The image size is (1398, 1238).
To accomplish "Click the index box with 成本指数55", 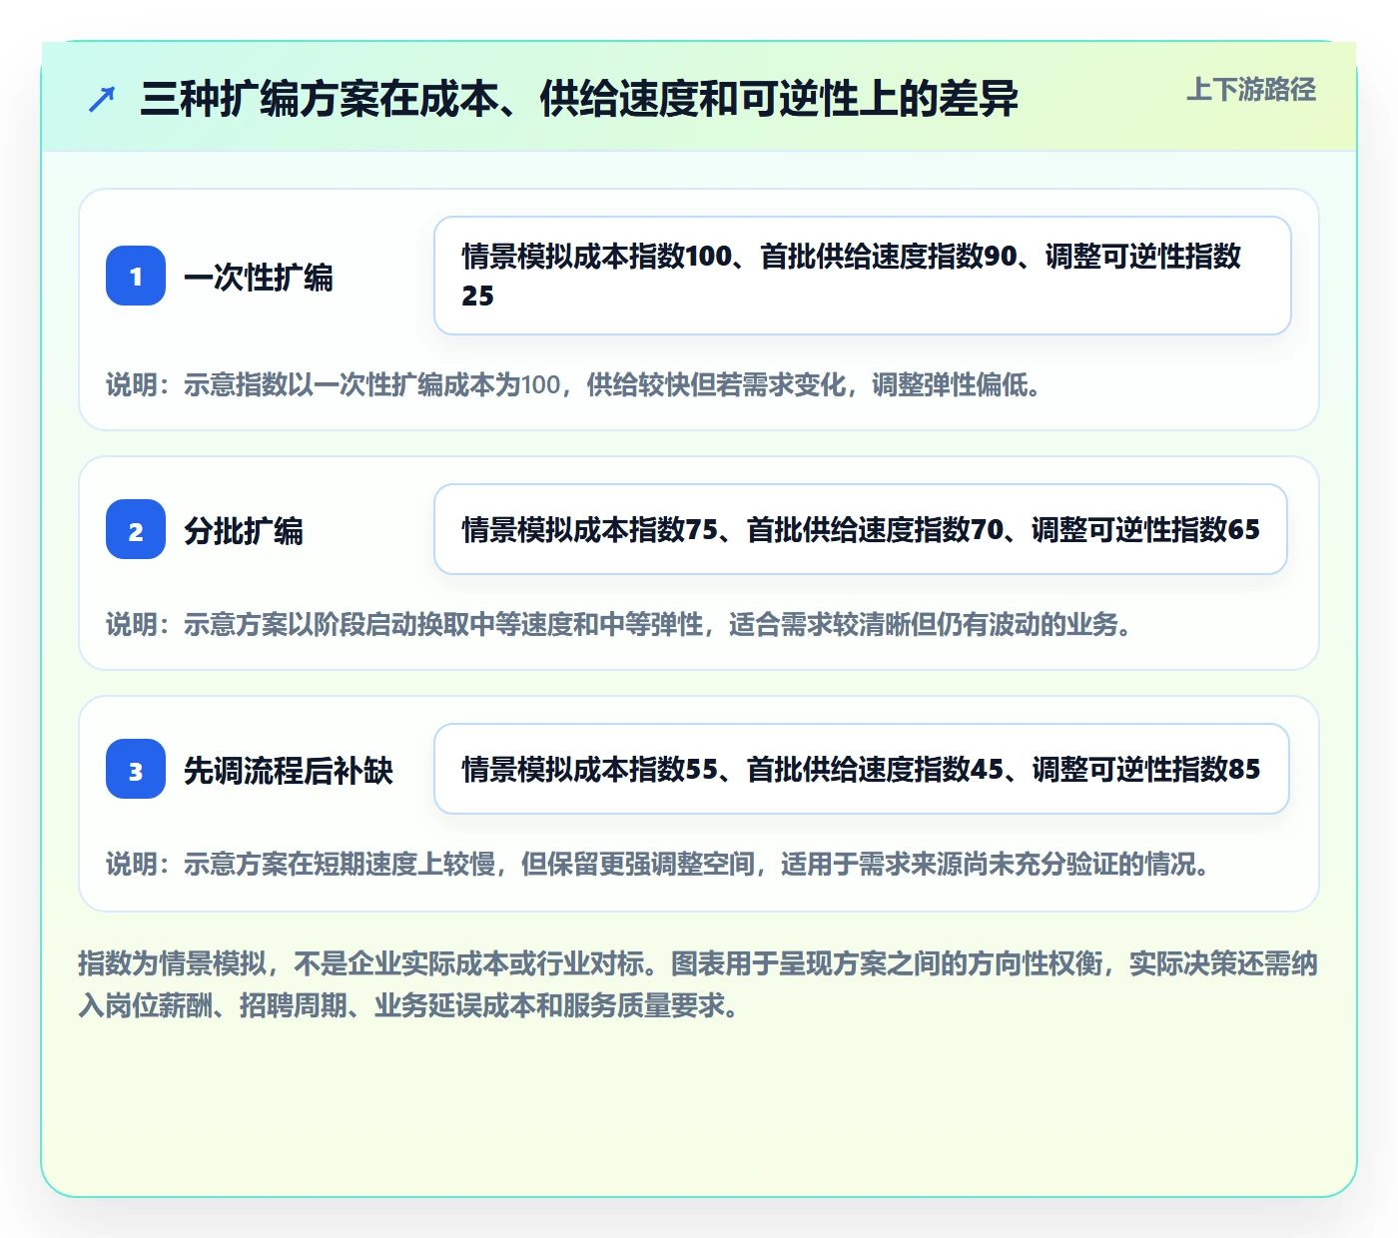I will pos(862,769).
